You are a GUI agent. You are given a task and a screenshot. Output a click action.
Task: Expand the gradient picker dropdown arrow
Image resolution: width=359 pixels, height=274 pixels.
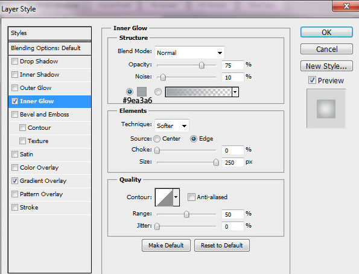(x=235, y=92)
